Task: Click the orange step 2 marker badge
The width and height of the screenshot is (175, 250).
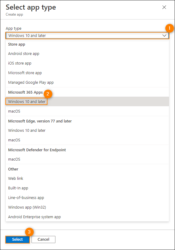Action: (48, 94)
